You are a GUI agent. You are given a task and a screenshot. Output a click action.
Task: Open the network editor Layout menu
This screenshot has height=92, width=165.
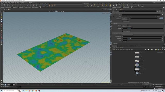click(x=127, y=50)
